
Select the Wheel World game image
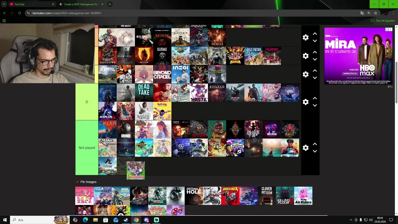[121, 196]
